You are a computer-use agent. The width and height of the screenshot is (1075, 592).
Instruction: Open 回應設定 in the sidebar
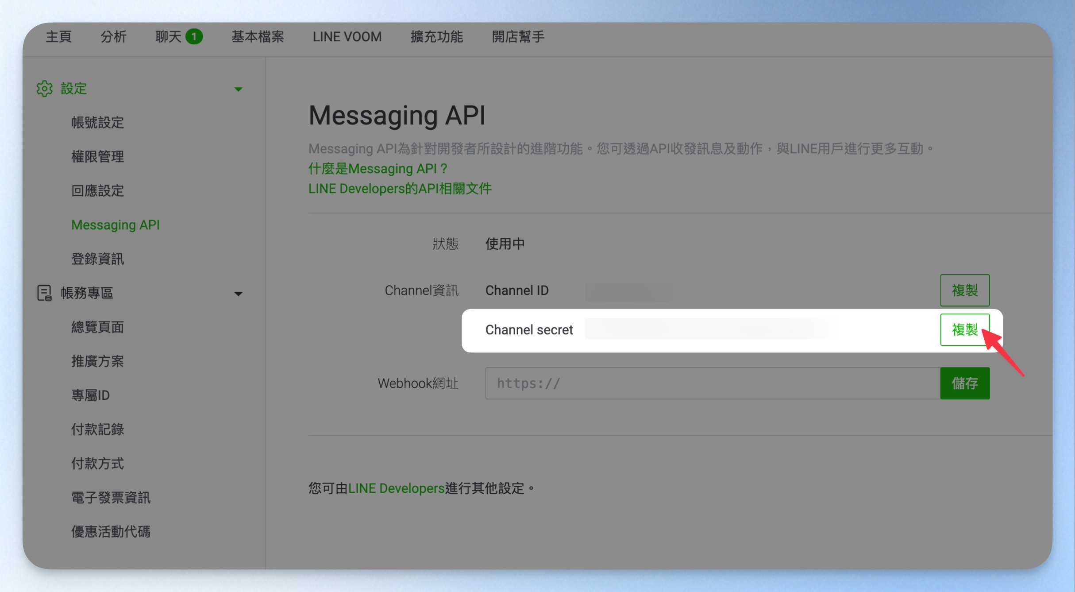pos(98,191)
